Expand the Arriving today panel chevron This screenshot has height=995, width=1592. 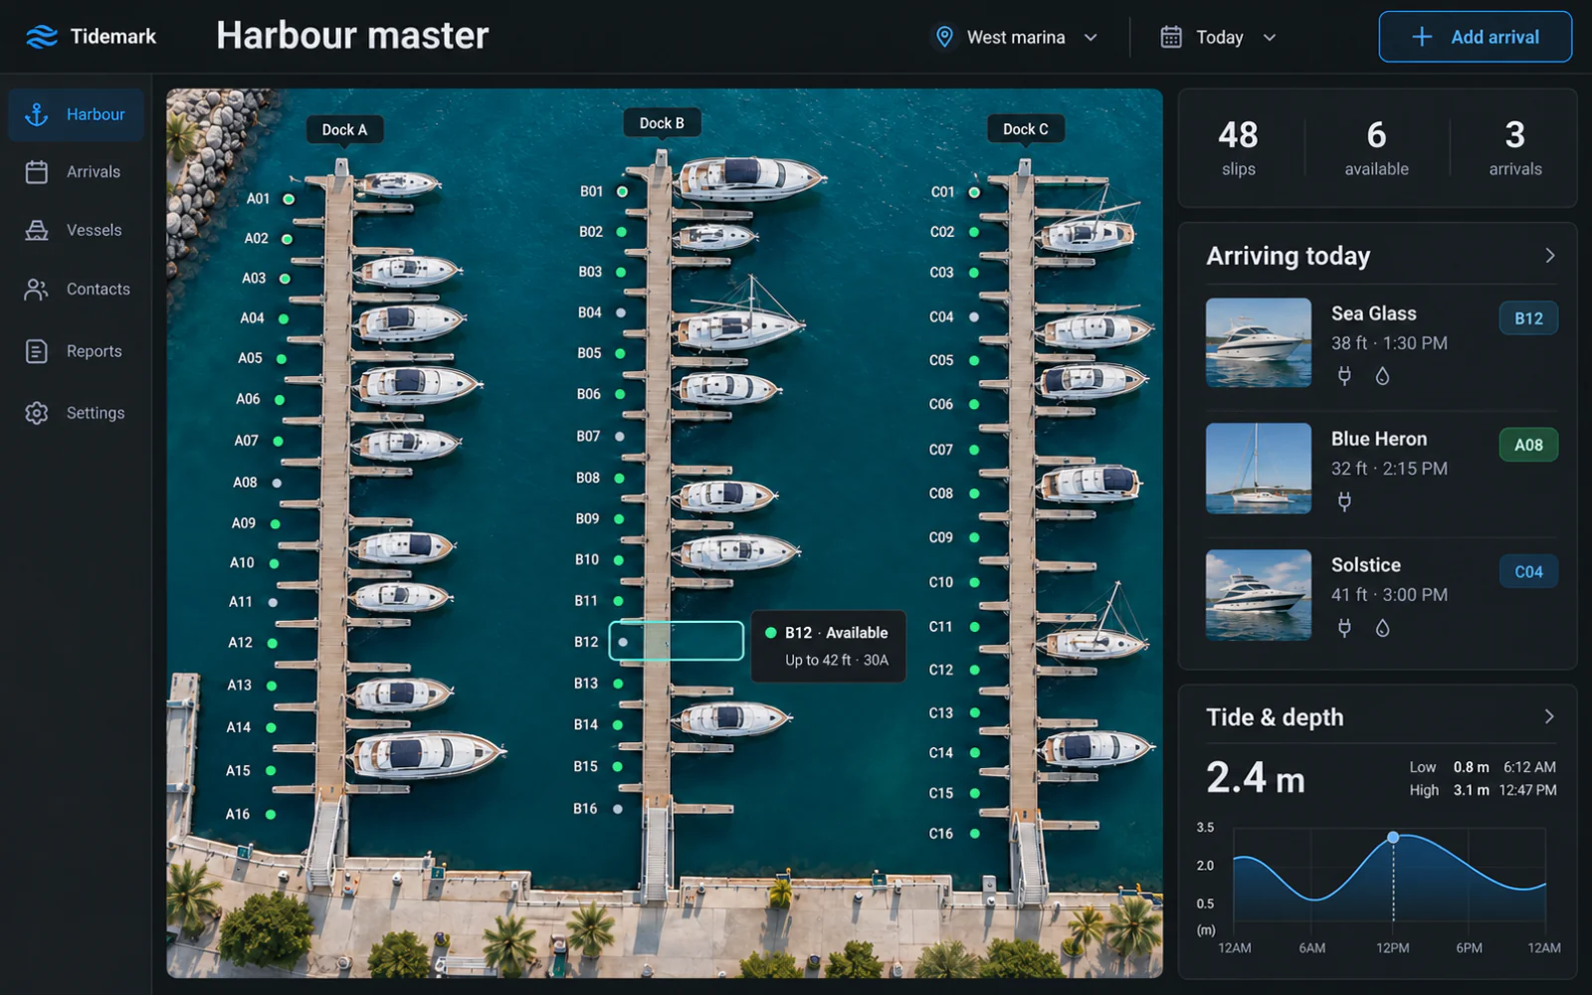(x=1549, y=256)
